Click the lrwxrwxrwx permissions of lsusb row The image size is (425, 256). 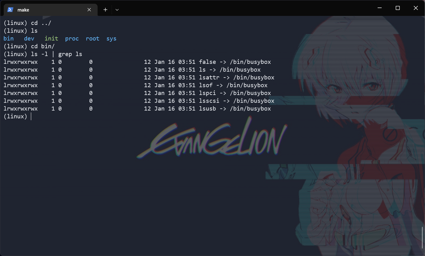(21, 109)
